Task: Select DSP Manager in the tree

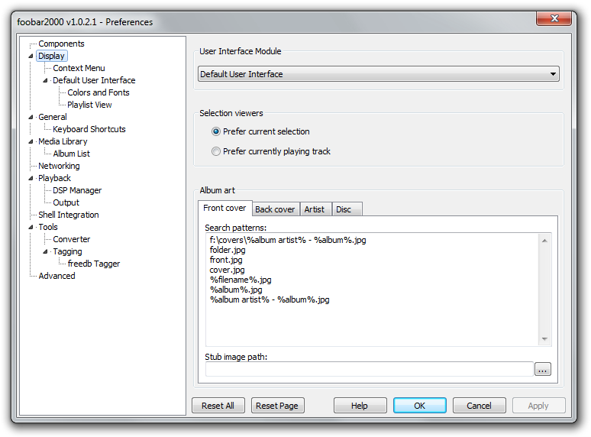Action: (x=77, y=190)
